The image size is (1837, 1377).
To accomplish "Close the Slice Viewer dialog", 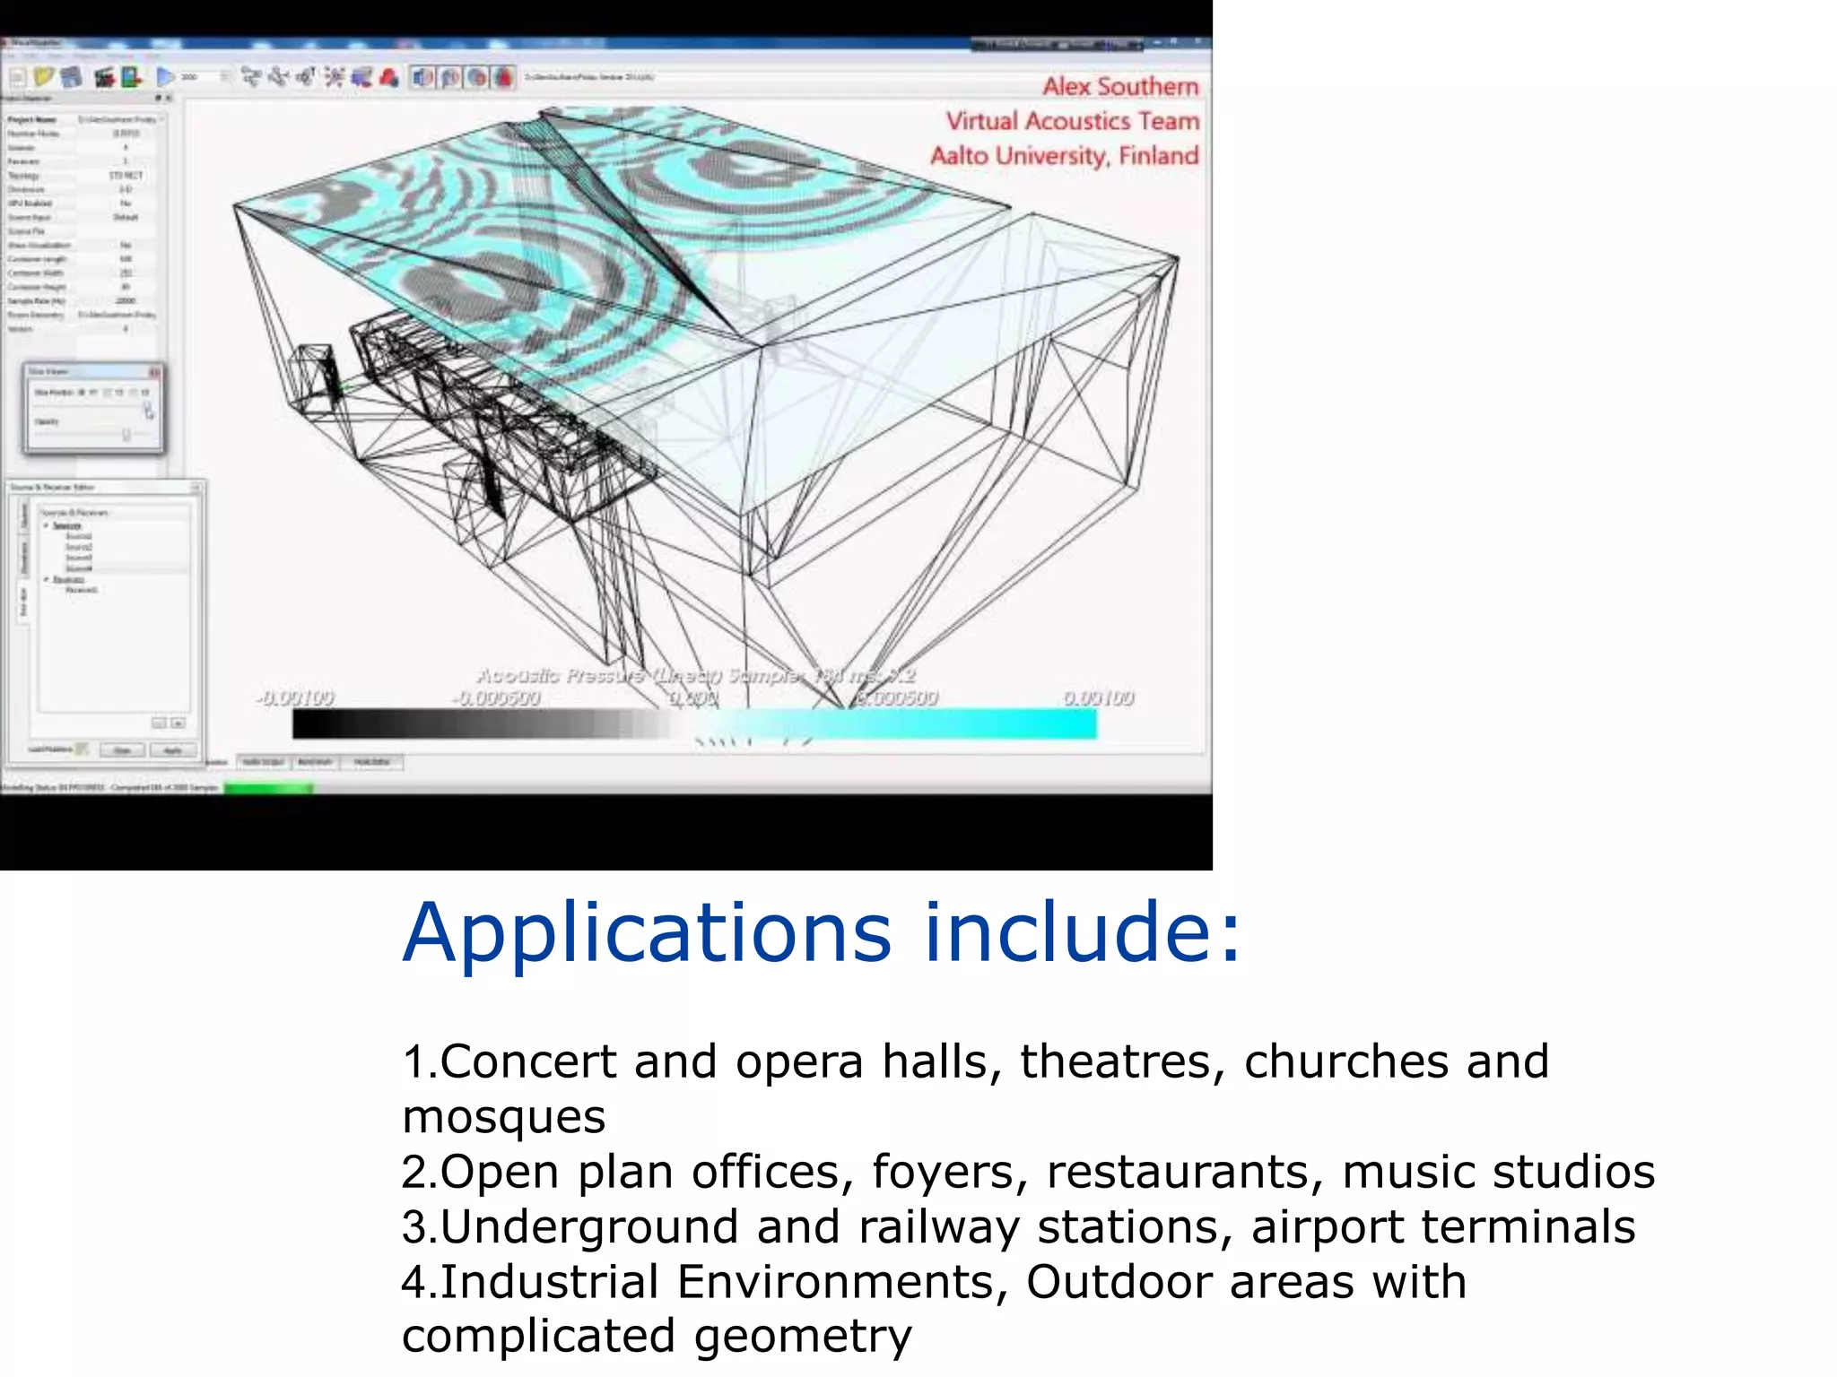I will [154, 371].
